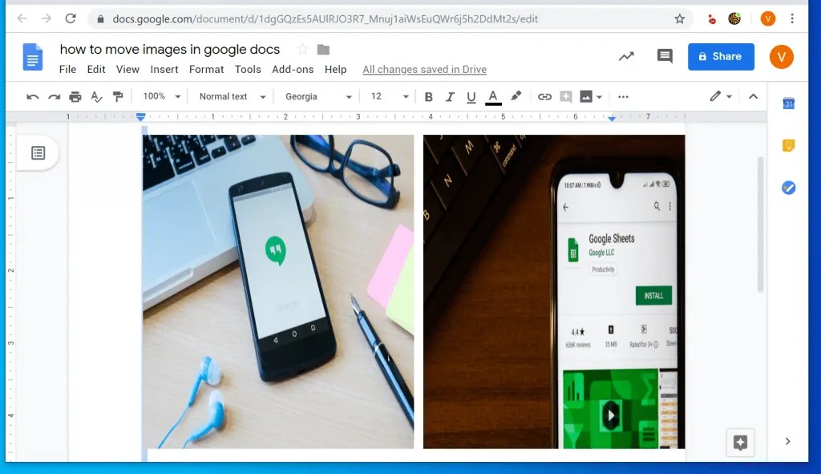Open the Insert menu
The height and width of the screenshot is (474, 821).
(x=164, y=69)
